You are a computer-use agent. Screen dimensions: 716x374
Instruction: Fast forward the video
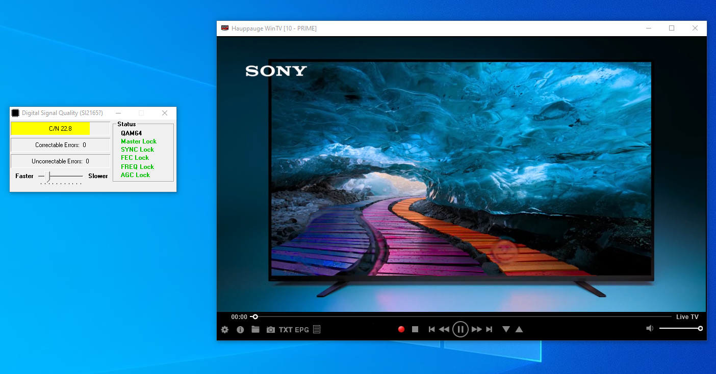tap(477, 329)
